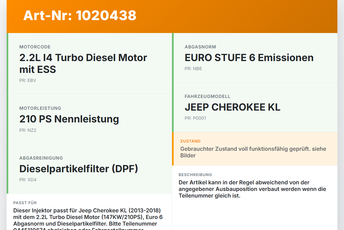Click the 'PR: NZ2' code
Screen dimensions: 344x230
pos(28,130)
